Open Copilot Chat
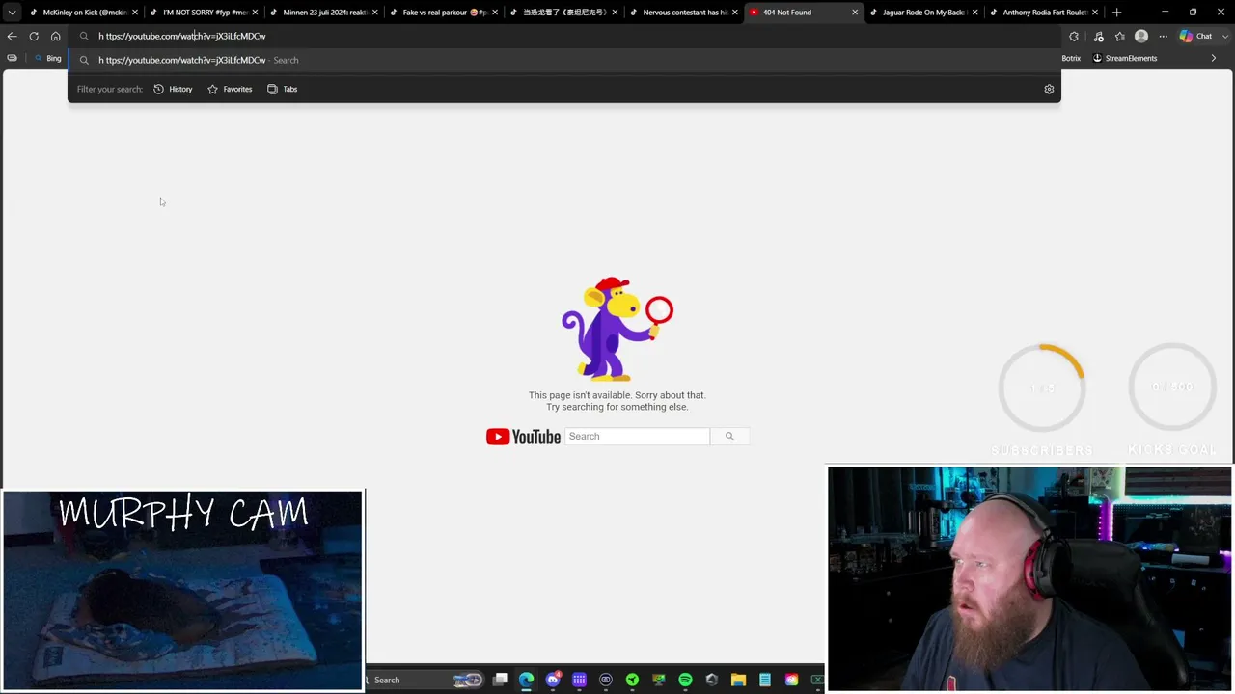 click(x=1195, y=37)
